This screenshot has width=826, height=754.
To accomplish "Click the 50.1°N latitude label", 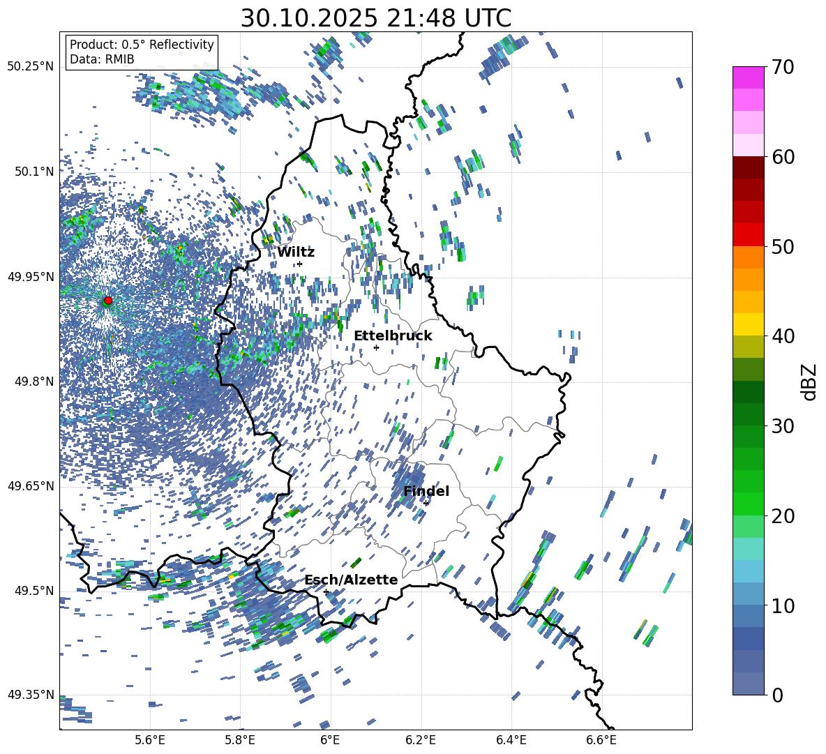I will coord(33,172).
